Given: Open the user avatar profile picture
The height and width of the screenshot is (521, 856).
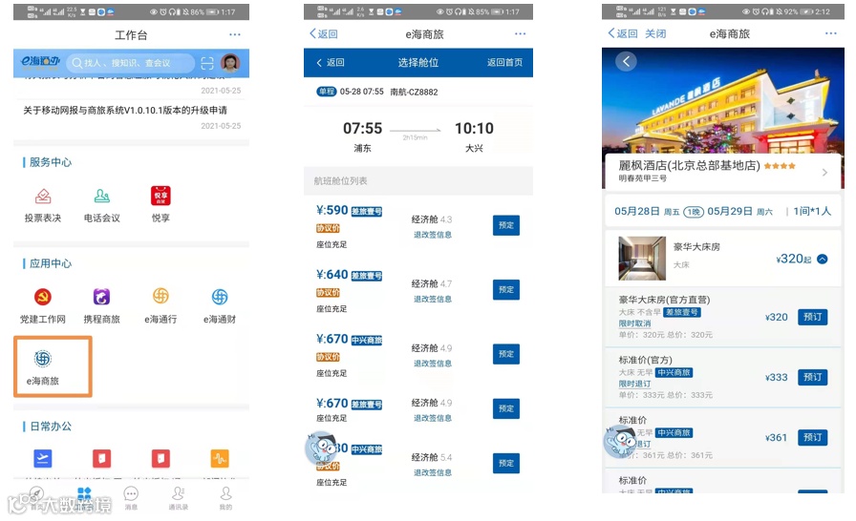Looking at the screenshot, I should [230, 63].
